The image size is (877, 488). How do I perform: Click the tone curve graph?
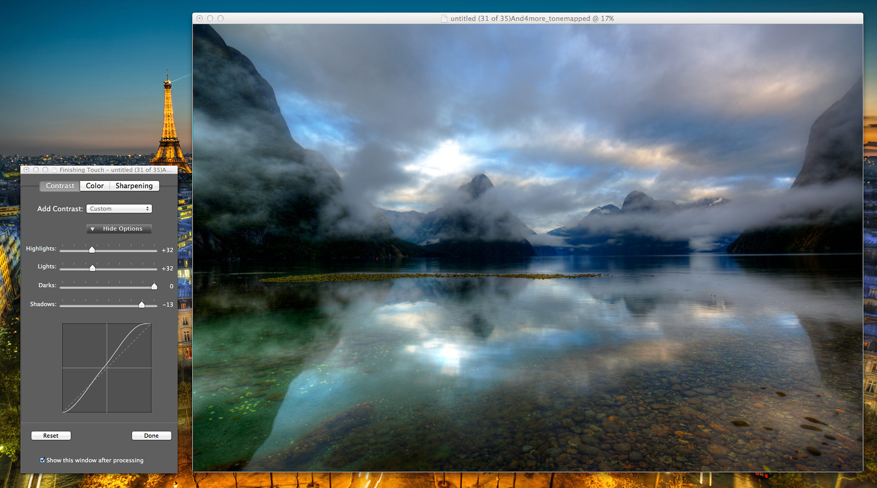coord(107,368)
